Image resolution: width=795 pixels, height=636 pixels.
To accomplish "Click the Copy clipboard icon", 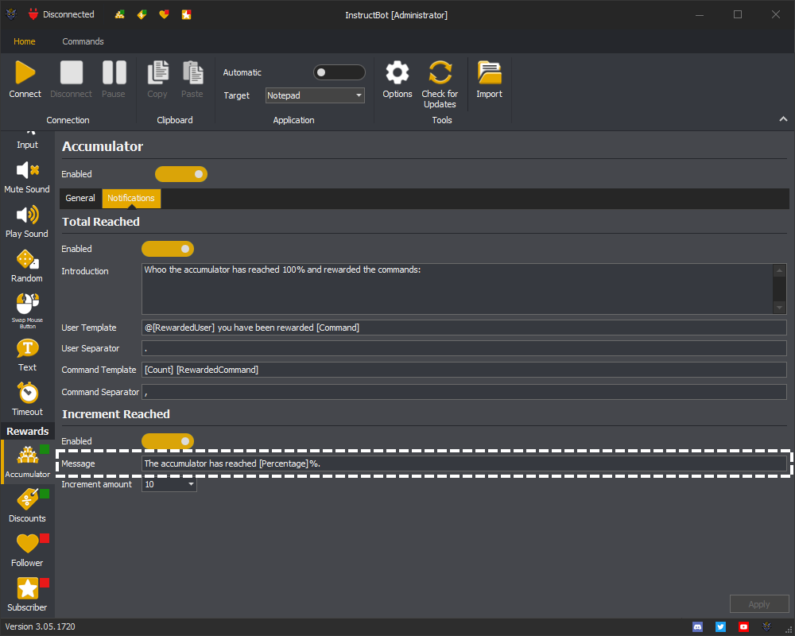I will tap(157, 72).
